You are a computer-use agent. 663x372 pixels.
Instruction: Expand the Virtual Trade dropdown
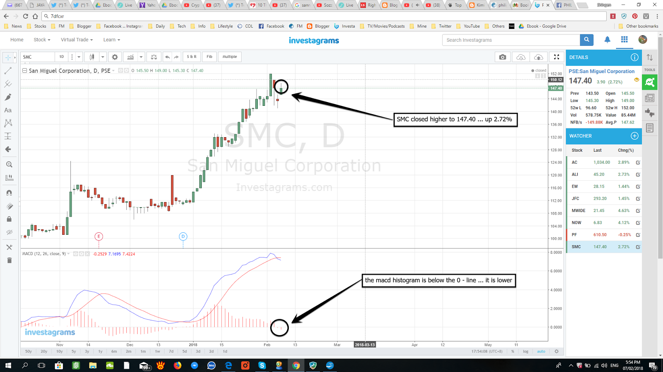pos(77,40)
